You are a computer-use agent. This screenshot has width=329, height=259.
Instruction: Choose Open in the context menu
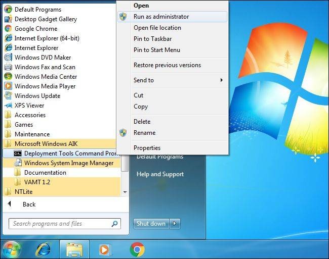pyautogui.click(x=173, y=6)
